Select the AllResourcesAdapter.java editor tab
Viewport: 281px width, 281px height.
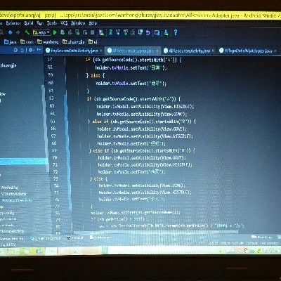coord(133,51)
